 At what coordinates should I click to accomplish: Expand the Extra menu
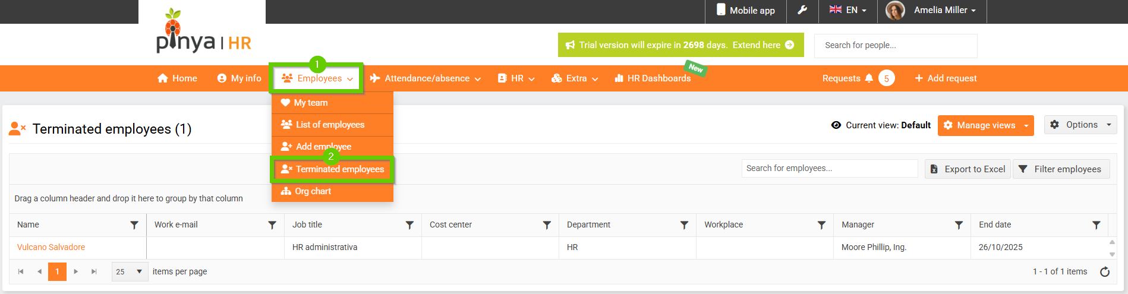coord(575,78)
